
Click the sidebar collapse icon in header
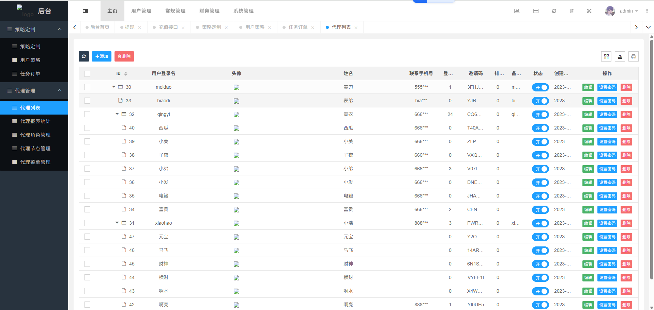[86, 11]
